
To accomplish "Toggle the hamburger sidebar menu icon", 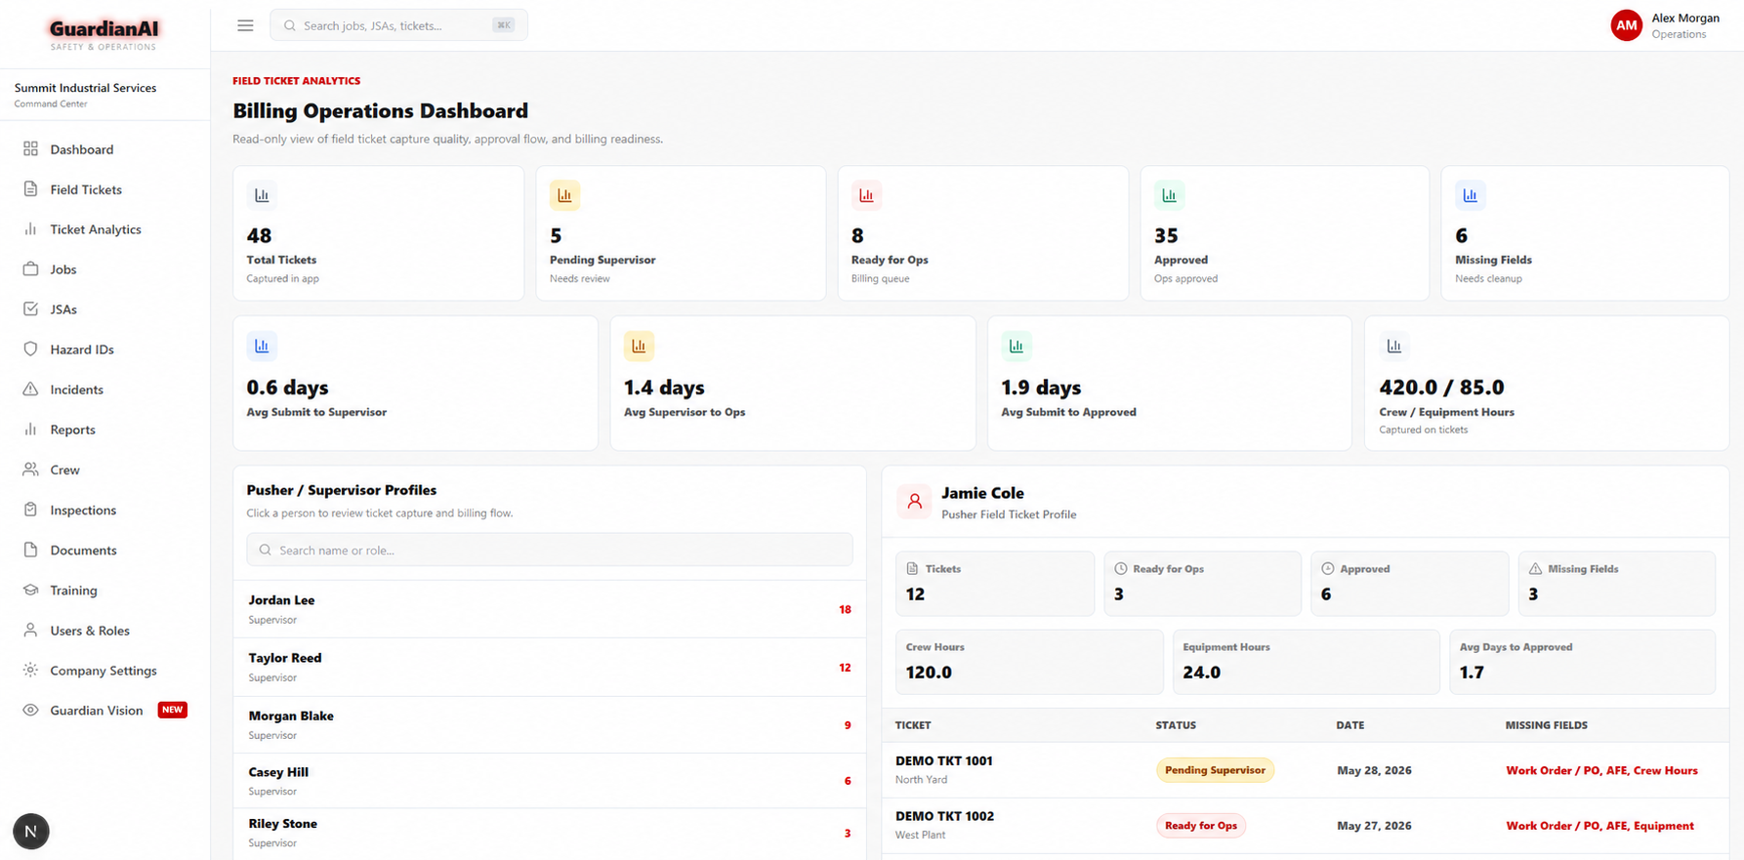I will pos(245,25).
